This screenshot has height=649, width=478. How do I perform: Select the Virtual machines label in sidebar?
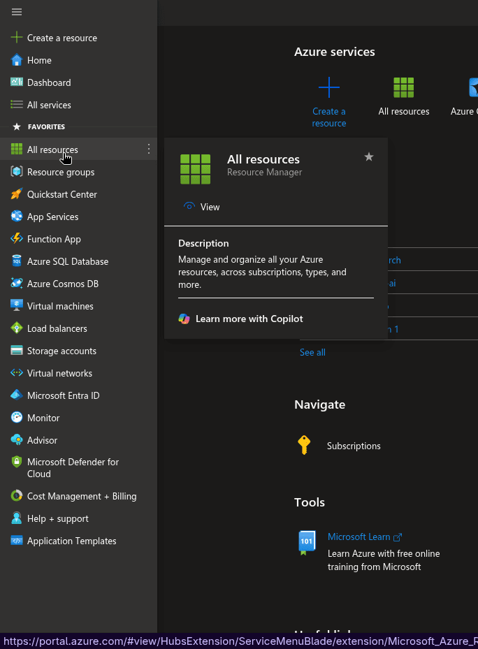[x=61, y=306]
